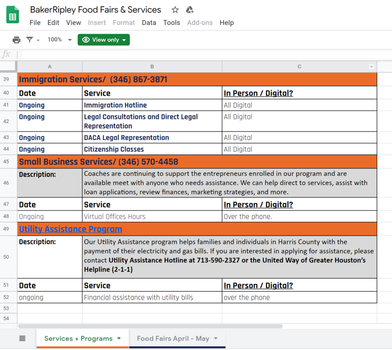Select column A header
The image size is (392, 350).
(x=50, y=66)
